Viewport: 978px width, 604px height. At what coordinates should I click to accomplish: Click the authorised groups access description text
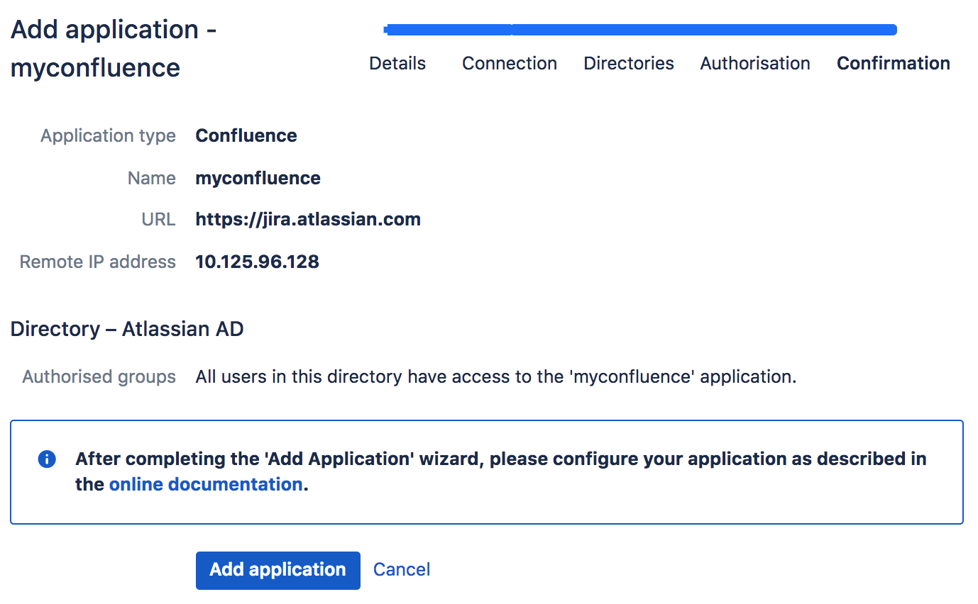495,376
